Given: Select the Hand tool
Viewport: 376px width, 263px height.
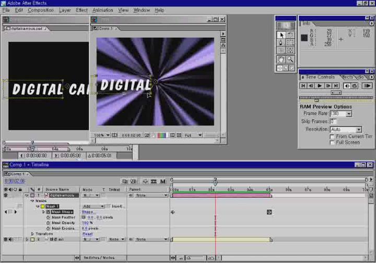Looking at the screenshot, I should coord(281,59).
